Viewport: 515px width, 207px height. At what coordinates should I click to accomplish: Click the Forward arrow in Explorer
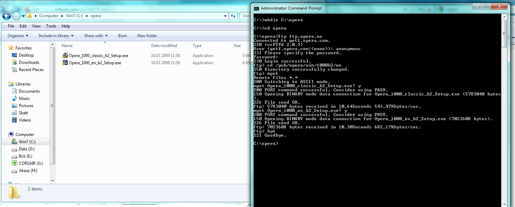(x=16, y=16)
